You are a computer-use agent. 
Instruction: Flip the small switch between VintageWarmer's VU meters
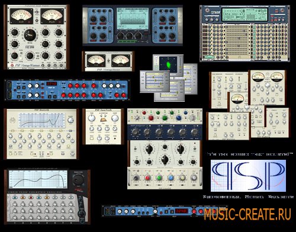[x=37, y=12]
